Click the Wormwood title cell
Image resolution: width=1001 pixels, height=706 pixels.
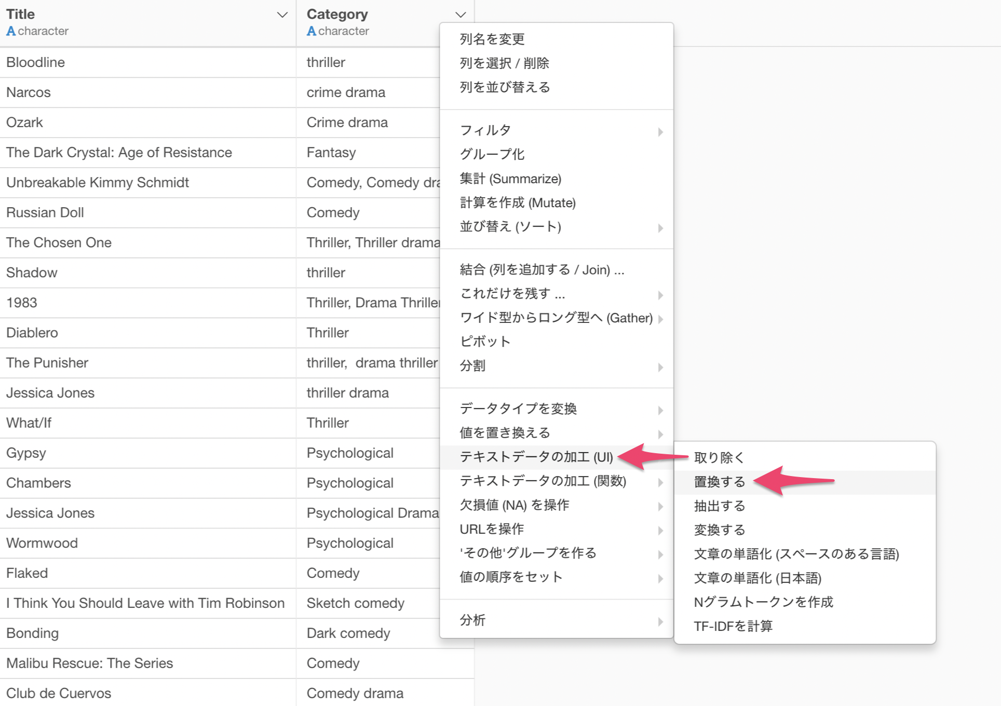(x=148, y=543)
